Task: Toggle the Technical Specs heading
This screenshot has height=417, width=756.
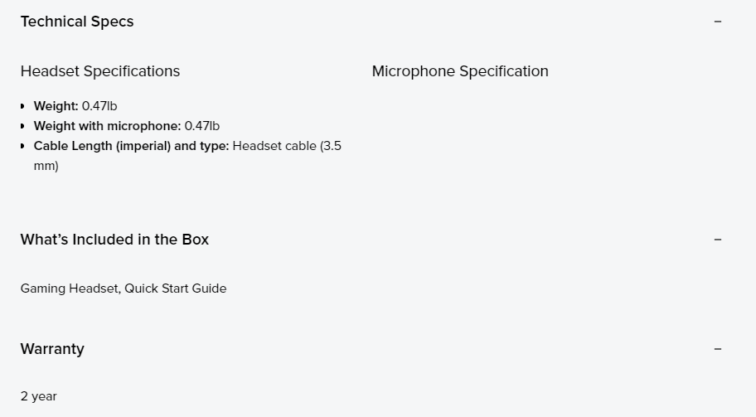Action: coord(77,22)
